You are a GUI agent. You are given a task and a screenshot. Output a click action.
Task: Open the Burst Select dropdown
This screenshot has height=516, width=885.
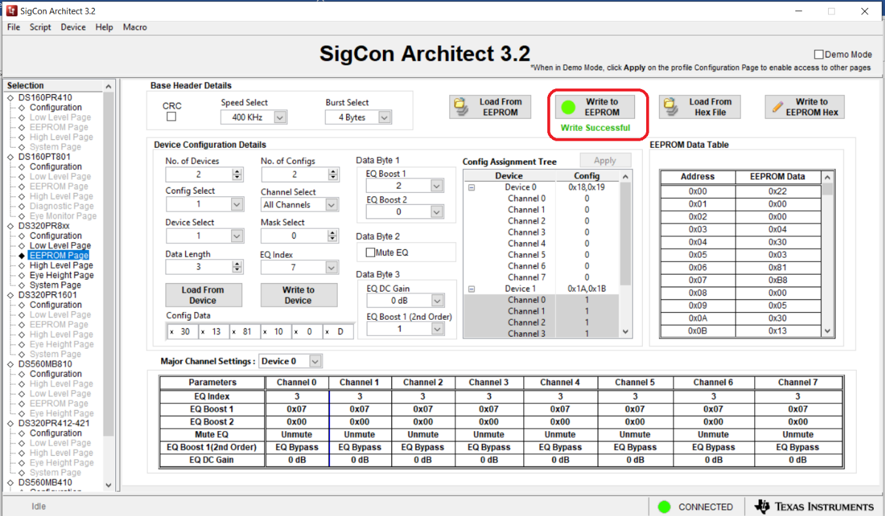(x=384, y=118)
